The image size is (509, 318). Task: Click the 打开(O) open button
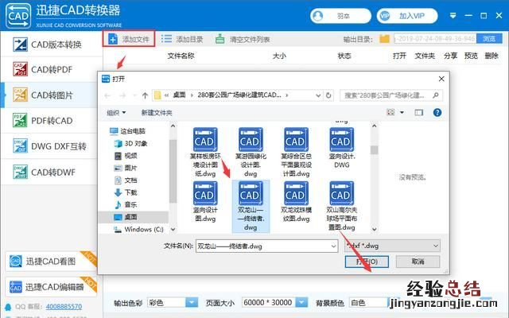[x=367, y=262]
